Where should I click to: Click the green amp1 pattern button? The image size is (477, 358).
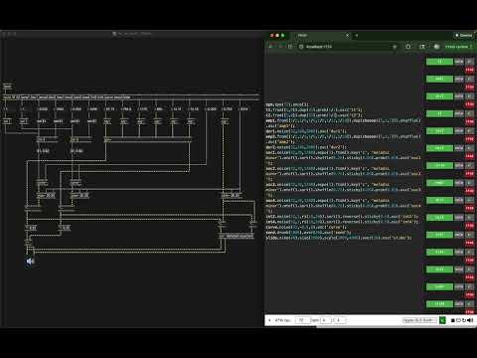[x=439, y=79]
